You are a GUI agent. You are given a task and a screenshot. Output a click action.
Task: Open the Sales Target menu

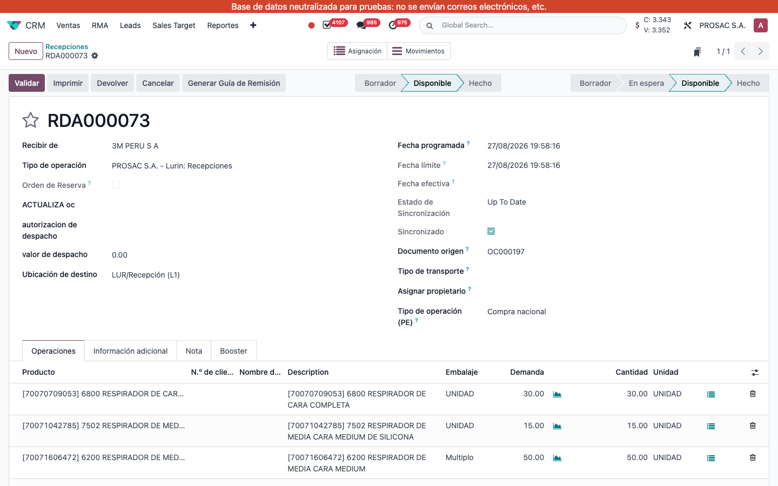click(174, 25)
